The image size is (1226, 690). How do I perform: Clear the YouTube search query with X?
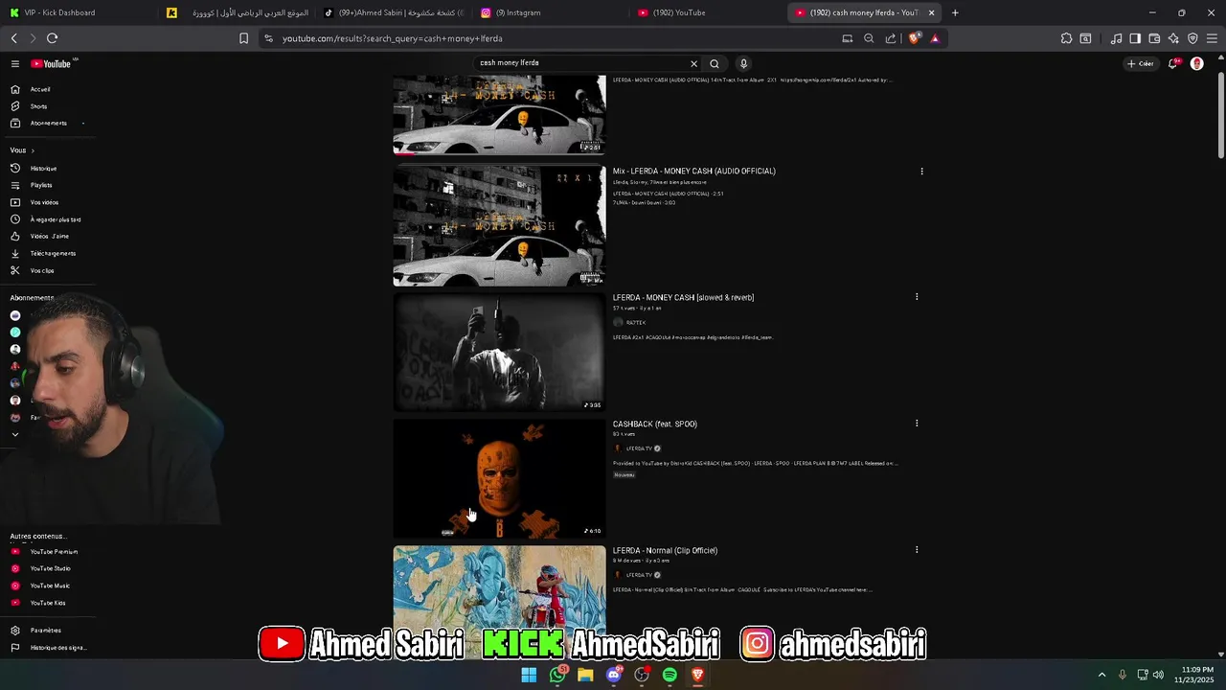tap(694, 64)
